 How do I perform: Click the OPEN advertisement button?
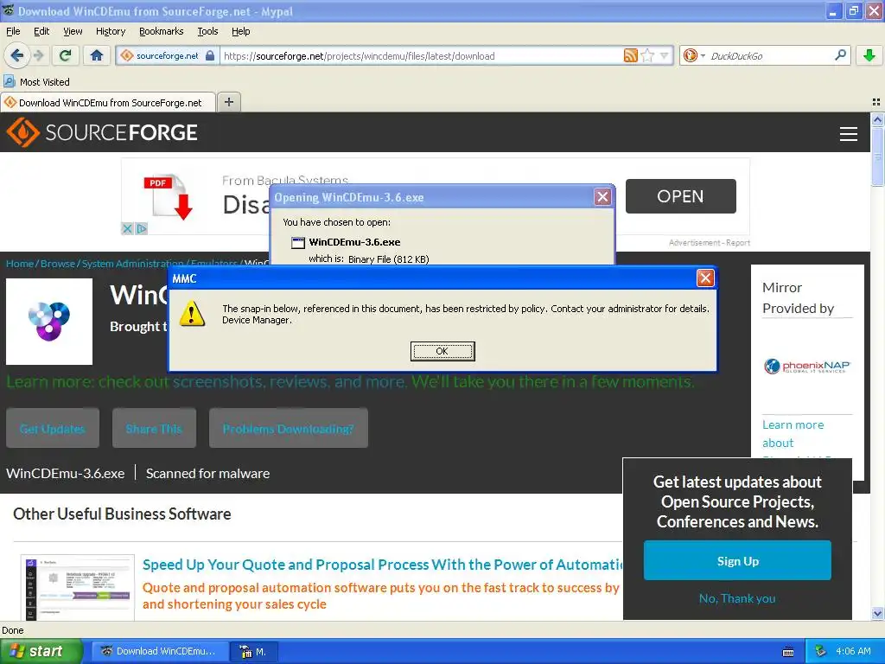[680, 196]
